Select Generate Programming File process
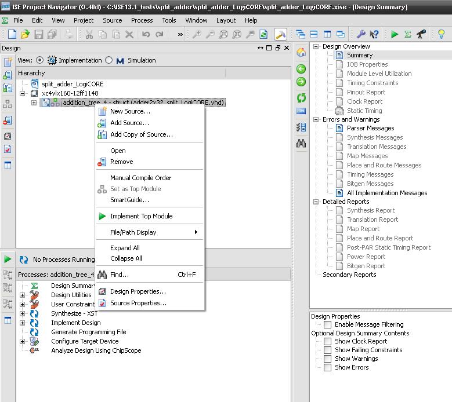The width and height of the screenshot is (452, 402). [x=89, y=332]
